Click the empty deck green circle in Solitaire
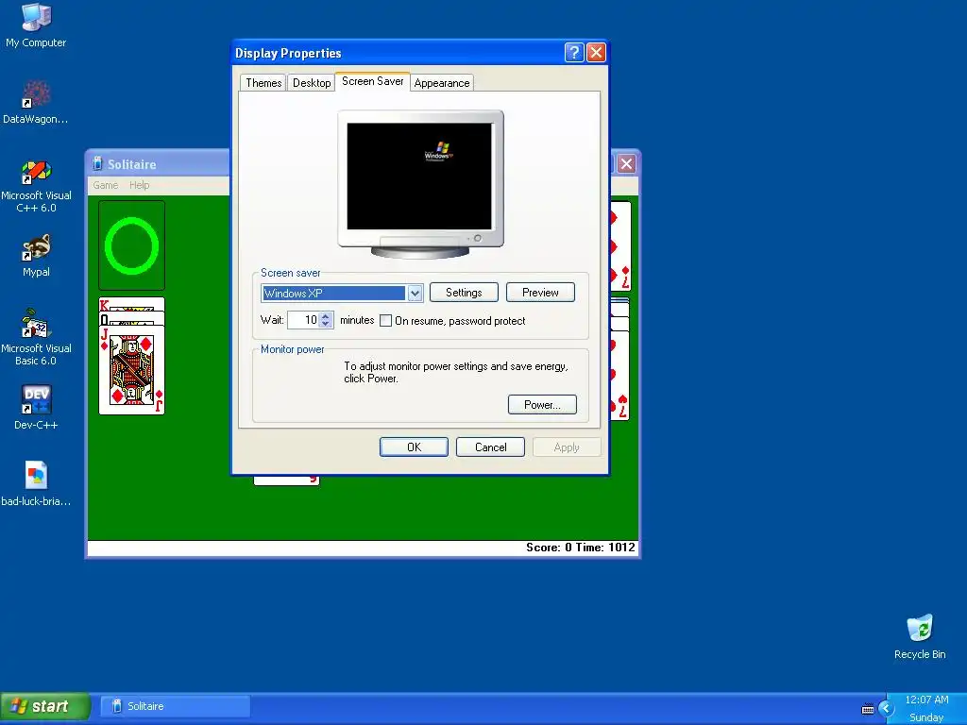 tap(131, 245)
